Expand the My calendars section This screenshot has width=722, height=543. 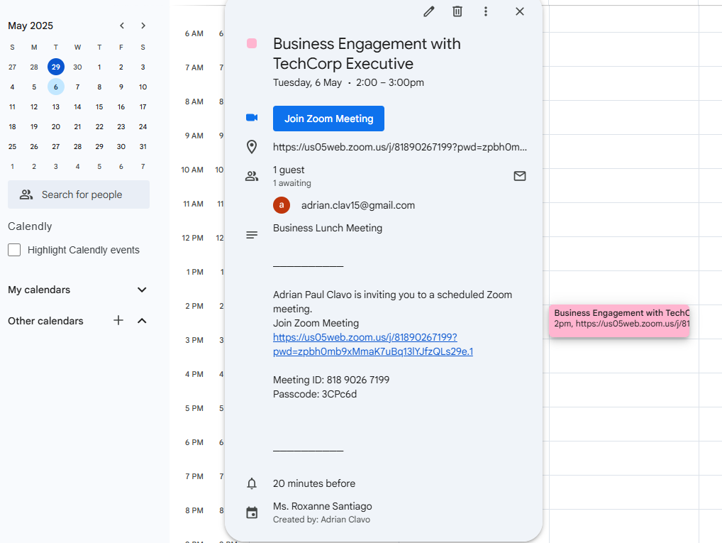pos(142,290)
